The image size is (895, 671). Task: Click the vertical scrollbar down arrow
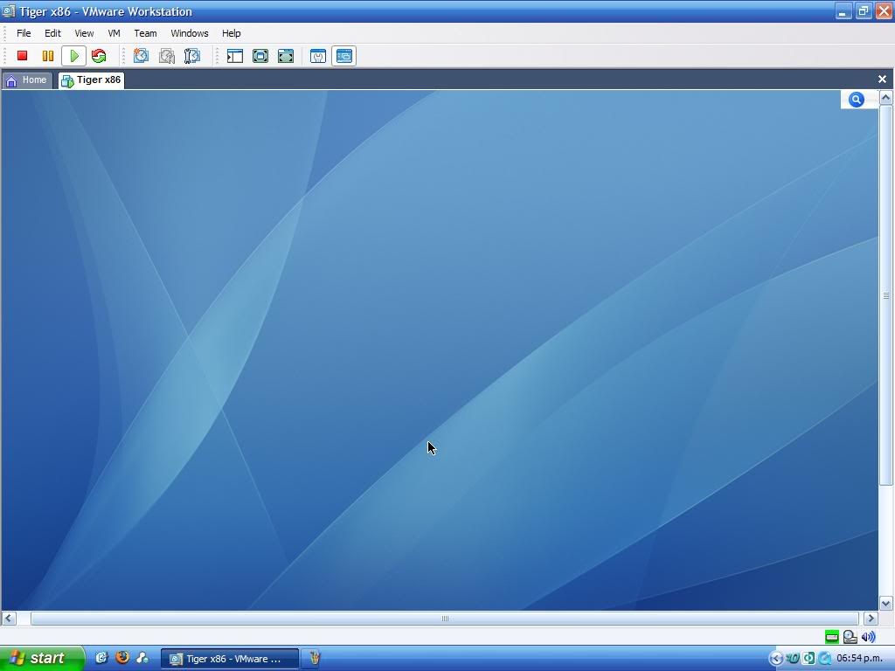point(886,603)
